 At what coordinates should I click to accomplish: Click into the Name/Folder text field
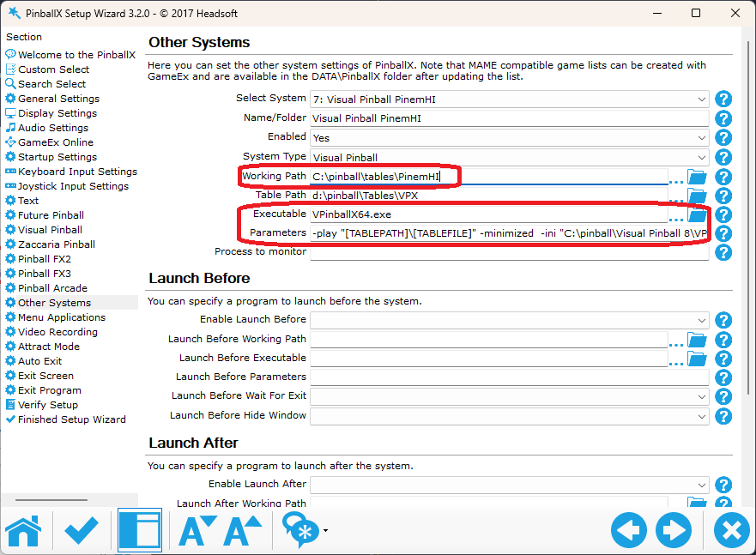coord(509,118)
